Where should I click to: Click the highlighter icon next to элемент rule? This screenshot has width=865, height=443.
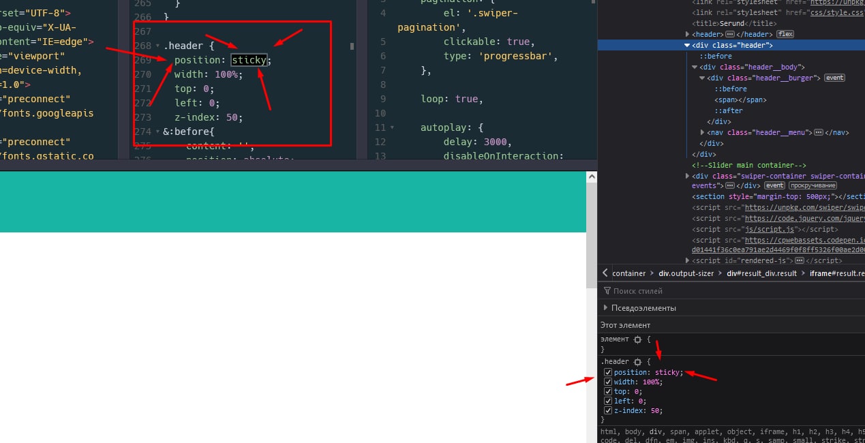tap(637, 339)
